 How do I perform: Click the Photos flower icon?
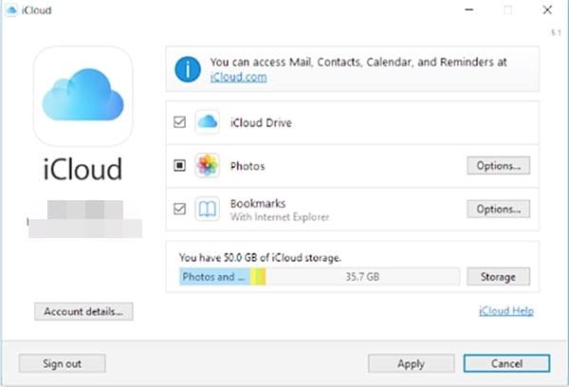point(207,166)
